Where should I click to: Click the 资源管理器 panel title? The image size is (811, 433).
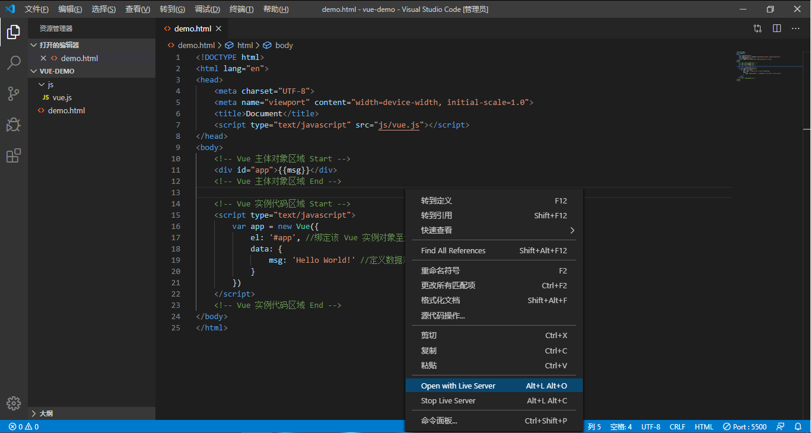coord(56,28)
